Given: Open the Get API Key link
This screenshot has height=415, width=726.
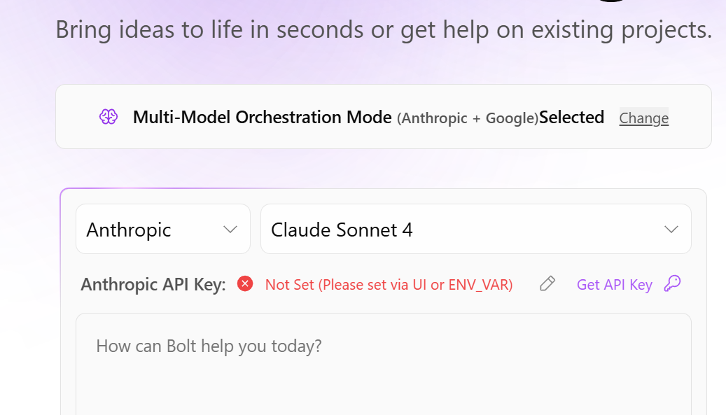Looking at the screenshot, I should (x=614, y=285).
